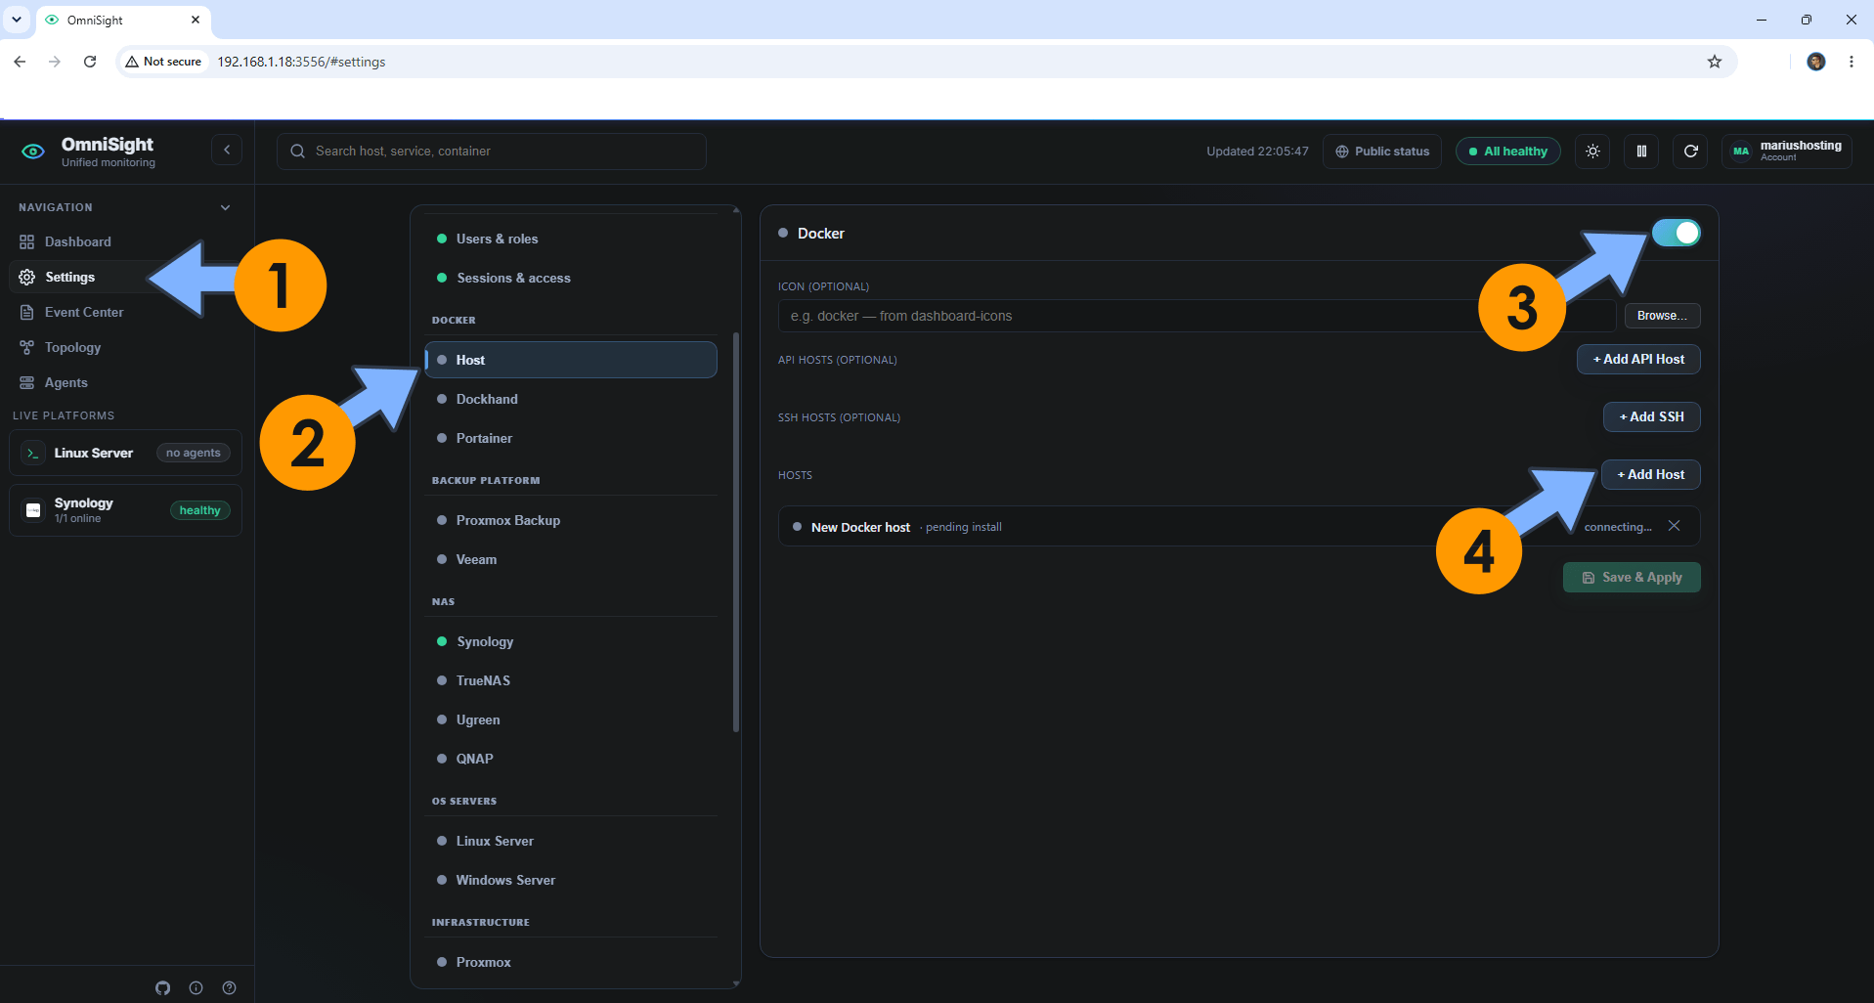The height and width of the screenshot is (1003, 1874).
Task: Open the GitHub icon link at sidebar bottom
Action: (163, 988)
